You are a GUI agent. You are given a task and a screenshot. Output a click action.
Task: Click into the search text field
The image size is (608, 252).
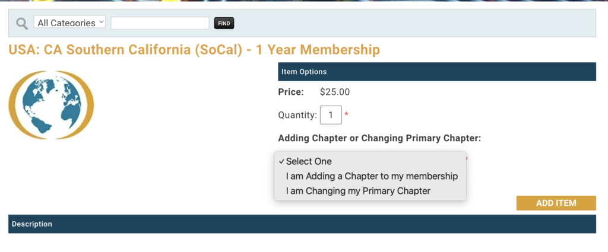tap(160, 23)
